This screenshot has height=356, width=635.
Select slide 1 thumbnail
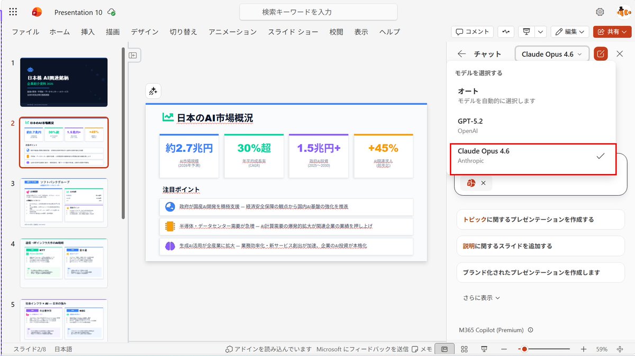pyautogui.click(x=63, y=82)
